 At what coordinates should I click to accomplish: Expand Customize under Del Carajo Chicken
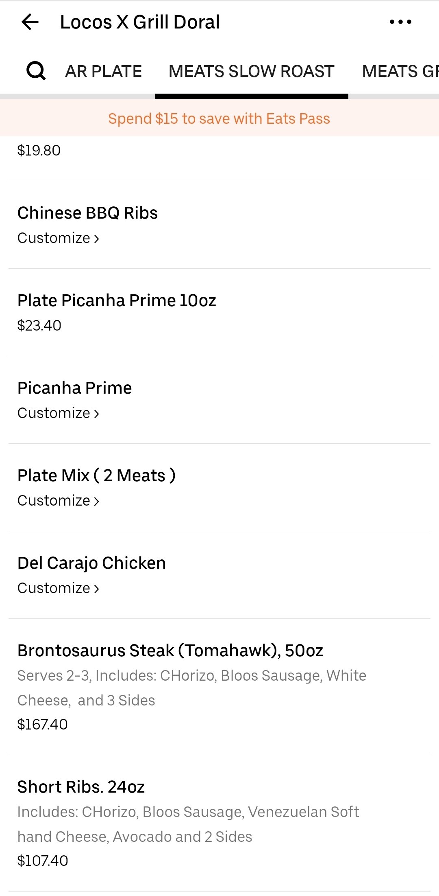click(x=58, y=588)
